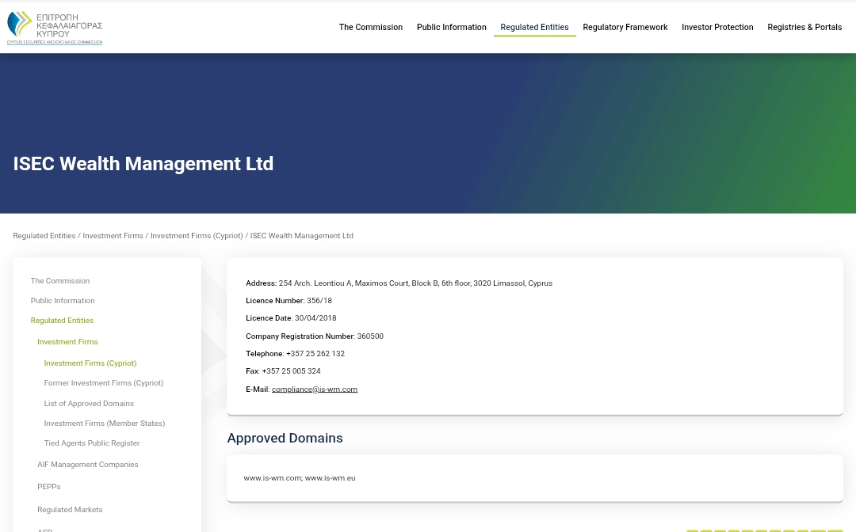
Task: Click ISEC Wealth Management Ltd breadcrumb text
Action: click(302, 236)
